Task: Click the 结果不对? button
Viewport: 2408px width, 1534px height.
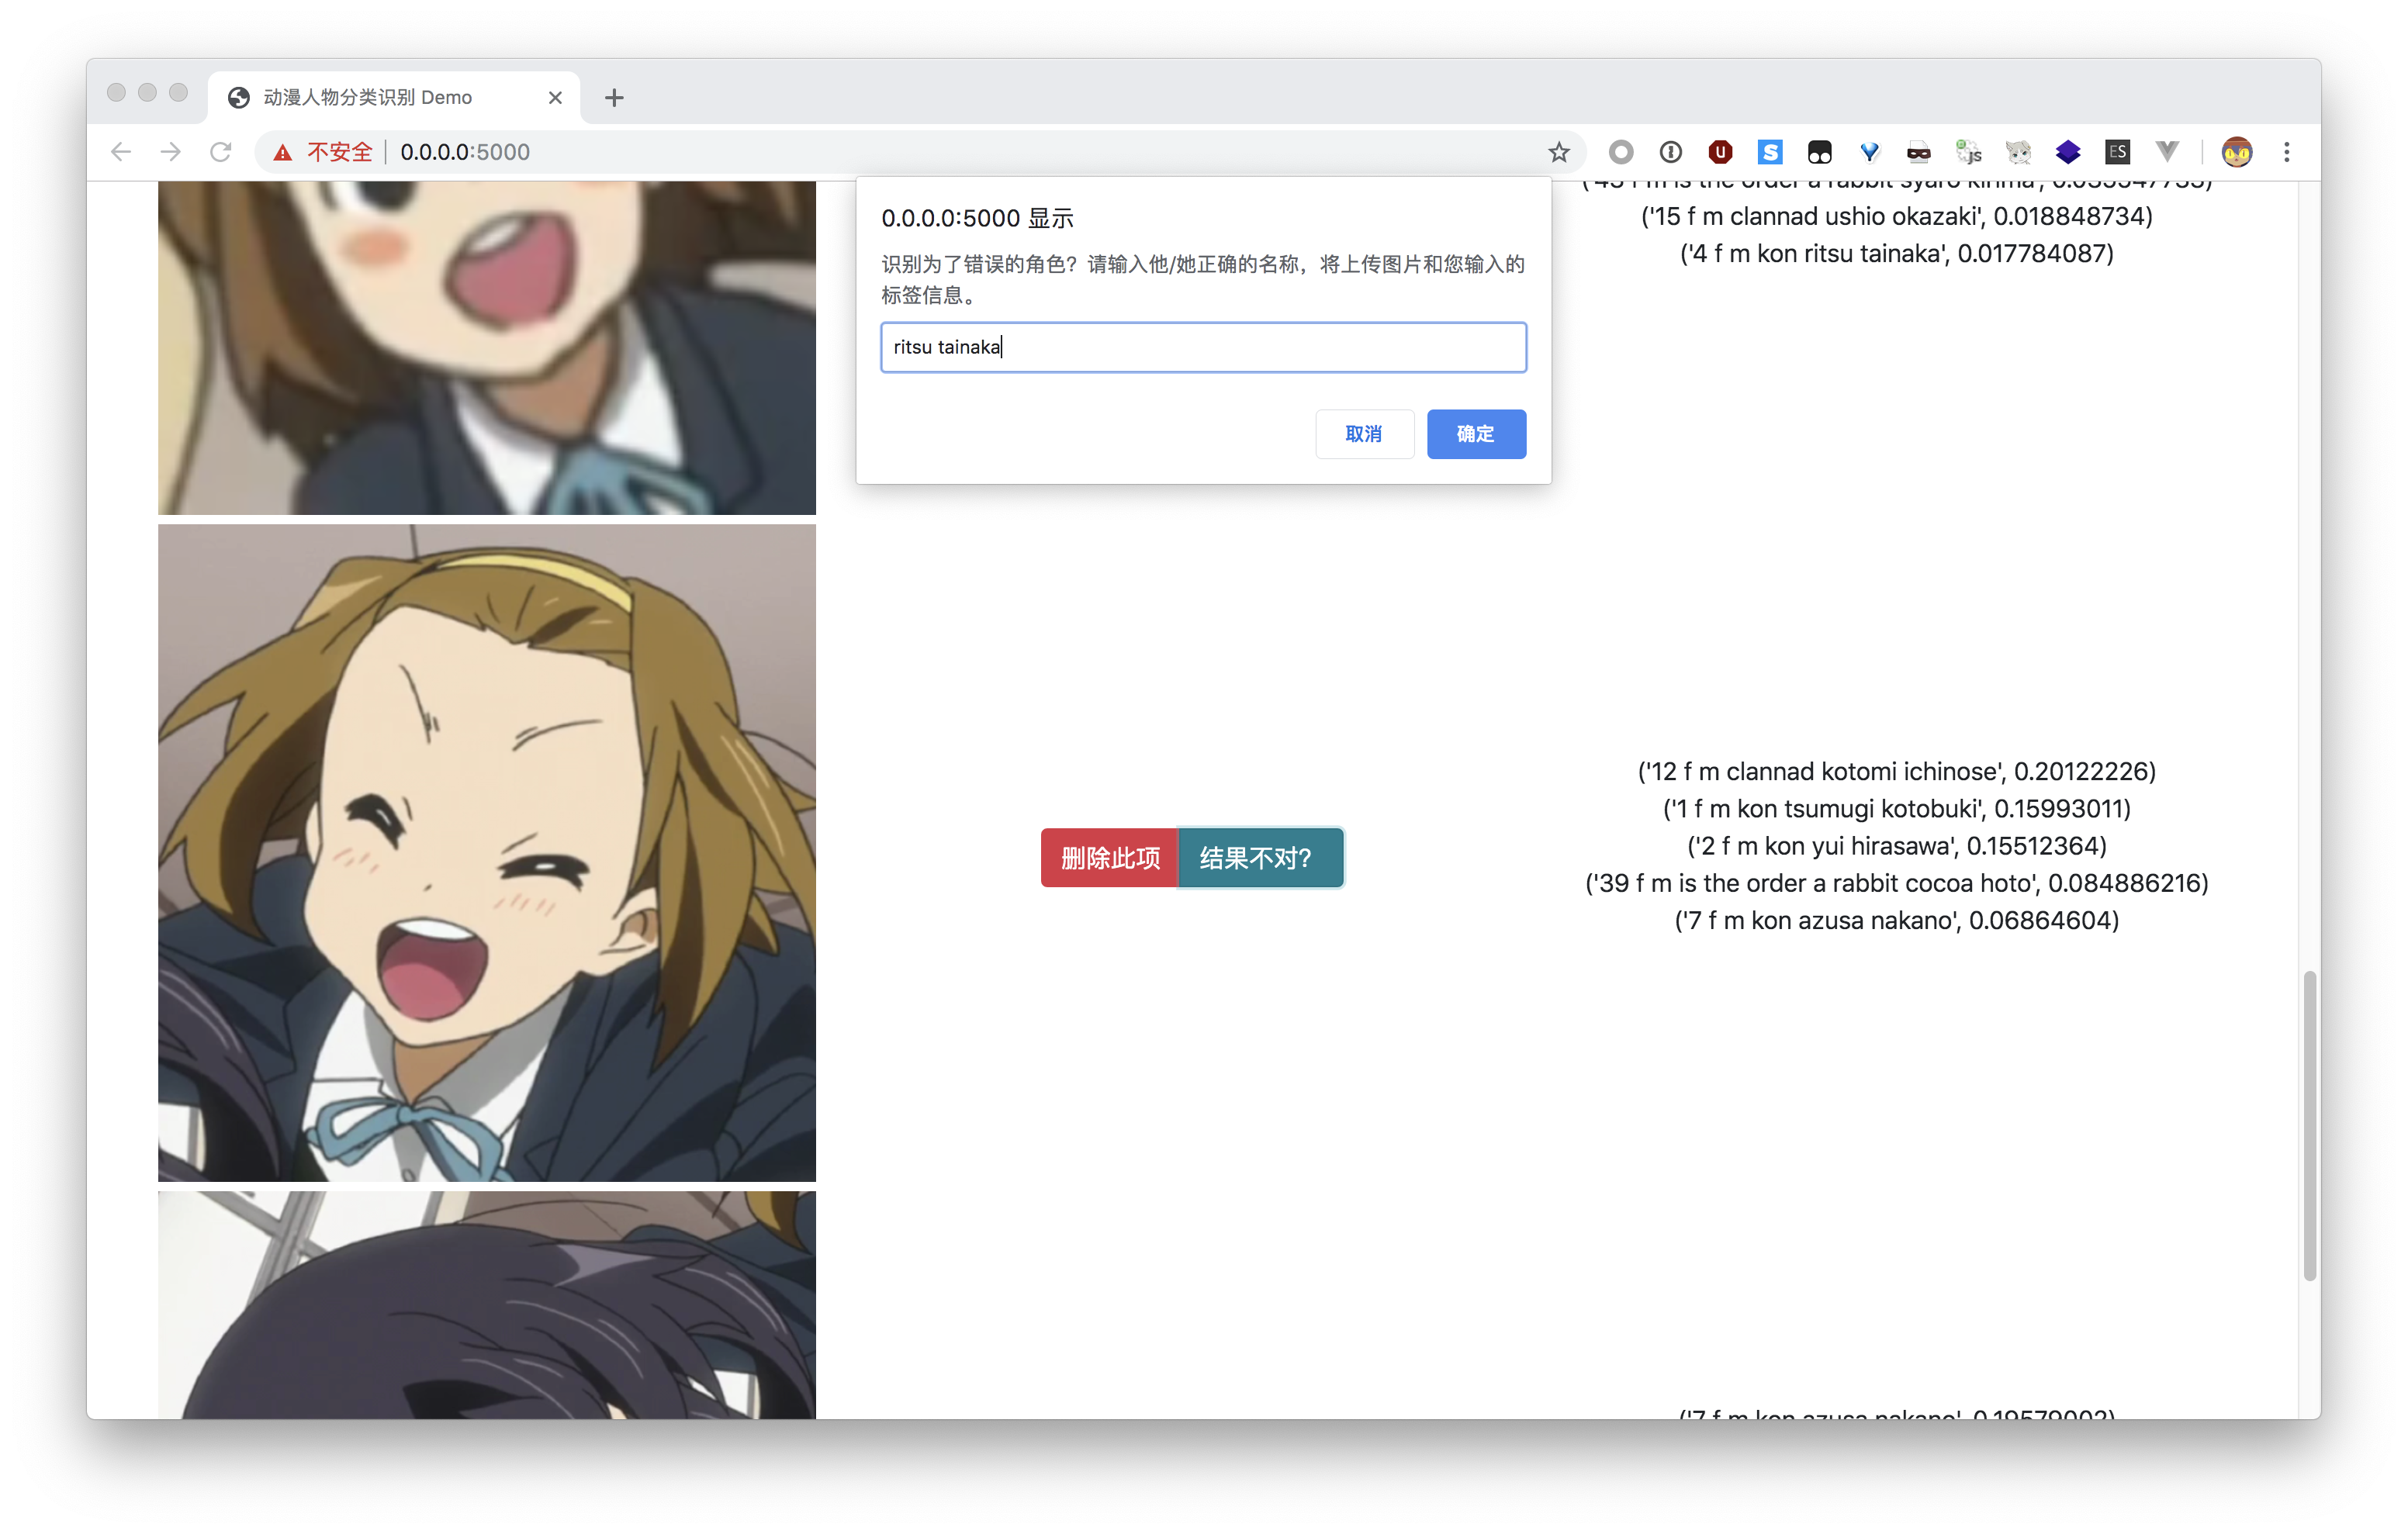Action: [x=1261, y=858]
